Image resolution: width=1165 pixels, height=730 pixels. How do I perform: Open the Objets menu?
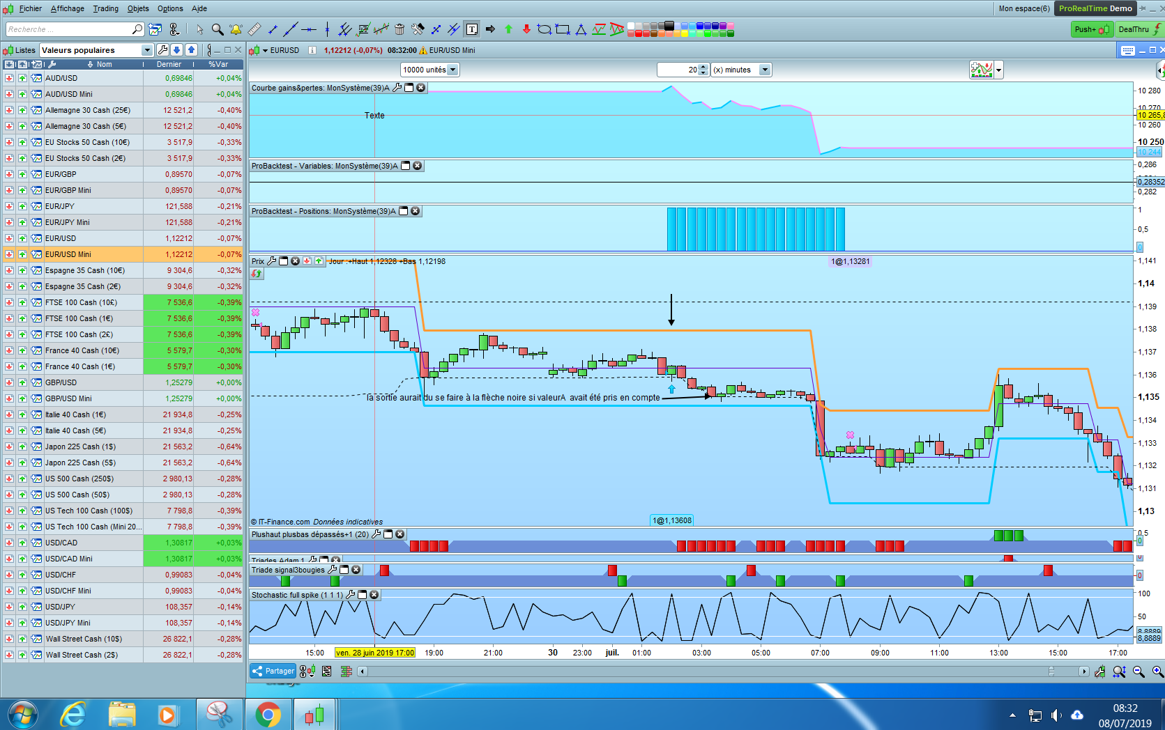138,8
